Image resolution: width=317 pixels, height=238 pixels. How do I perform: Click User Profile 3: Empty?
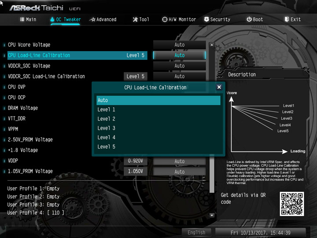(x=33, y=205)
